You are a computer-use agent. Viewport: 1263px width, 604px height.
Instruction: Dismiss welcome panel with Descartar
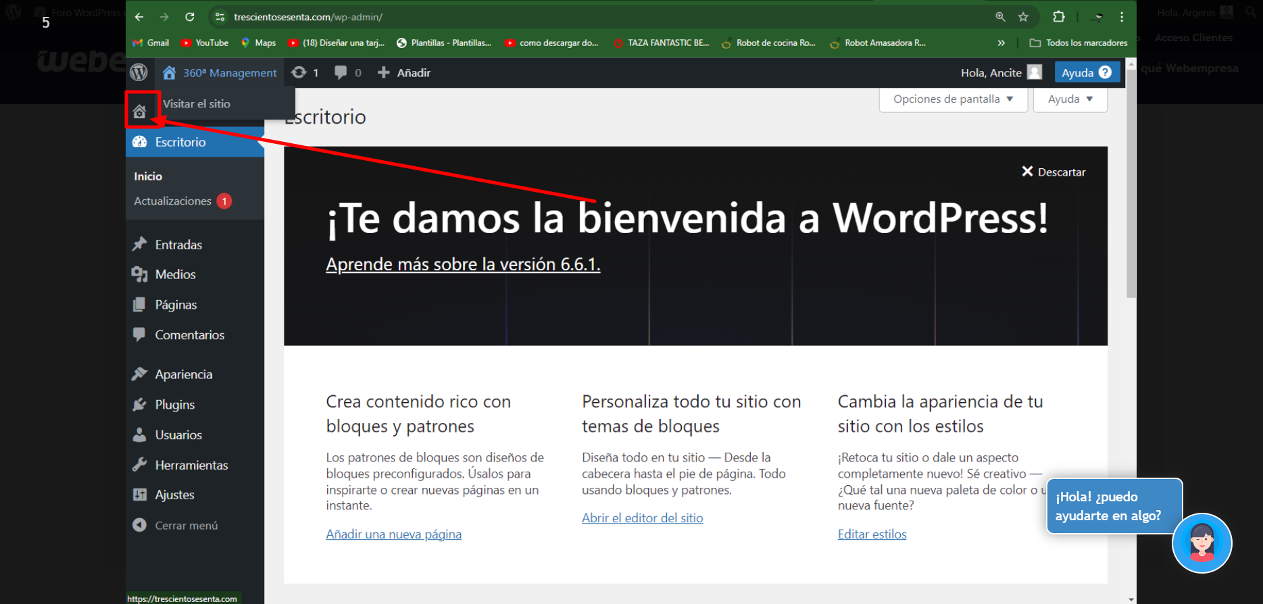pos(1054,172)
